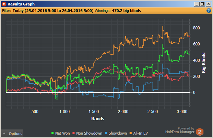
Task: Click the winnings value '470.2 big blinds'
Action: [126, 11]
